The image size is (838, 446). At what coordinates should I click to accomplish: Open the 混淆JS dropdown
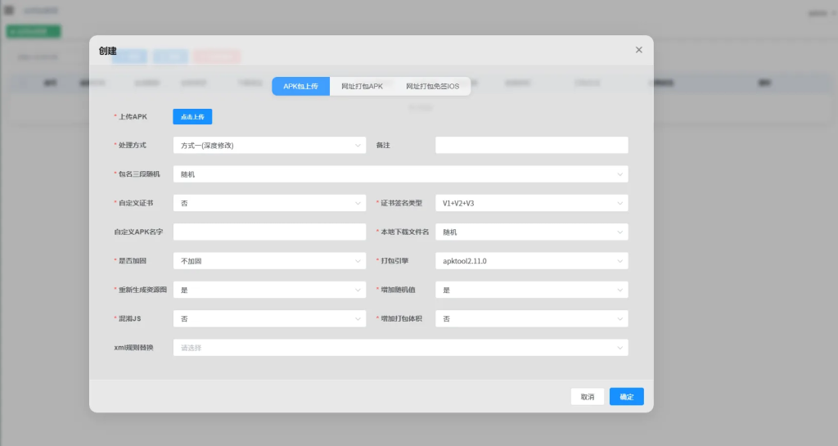click(x=269, y=318)
